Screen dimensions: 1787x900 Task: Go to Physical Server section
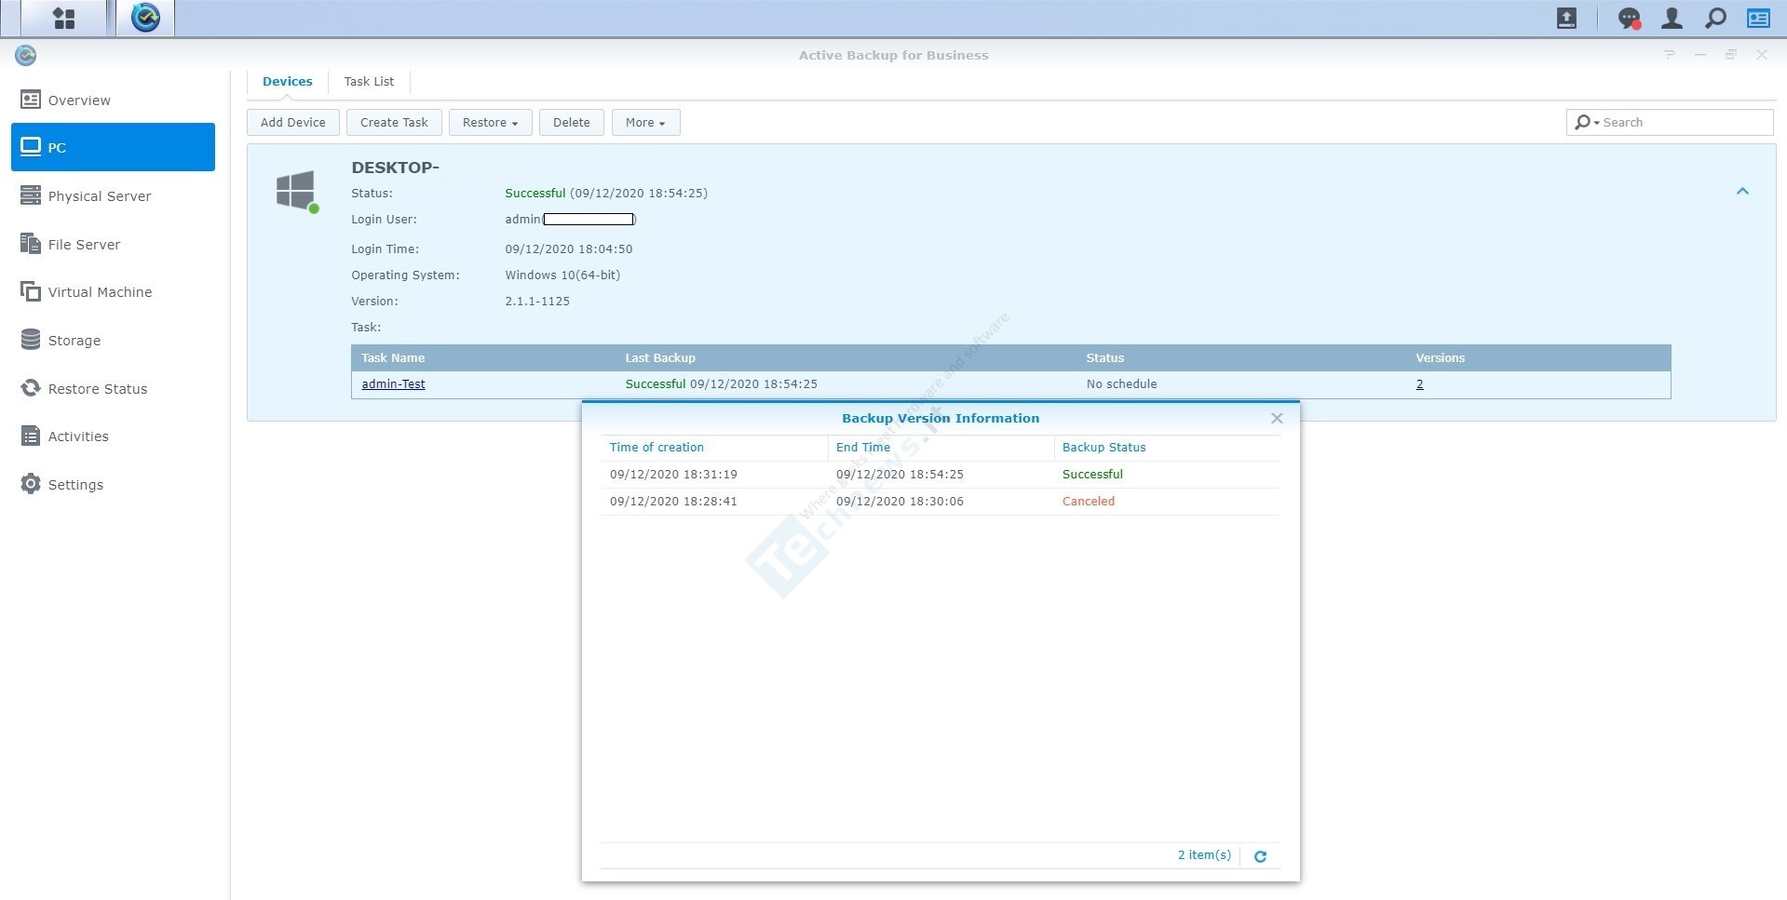pos(113,195)
